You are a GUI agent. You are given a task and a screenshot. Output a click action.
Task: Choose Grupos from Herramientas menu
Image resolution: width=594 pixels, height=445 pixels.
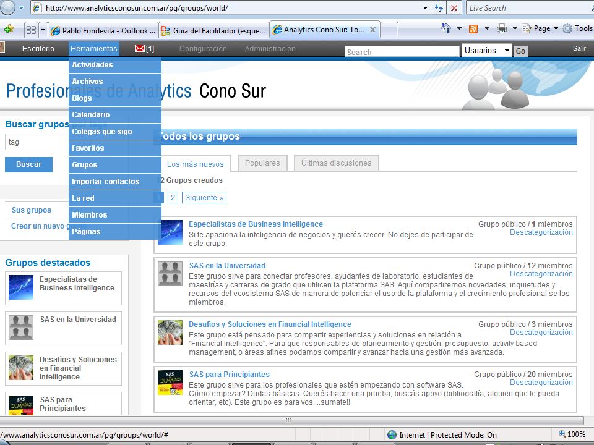click(x=115, y=164)
